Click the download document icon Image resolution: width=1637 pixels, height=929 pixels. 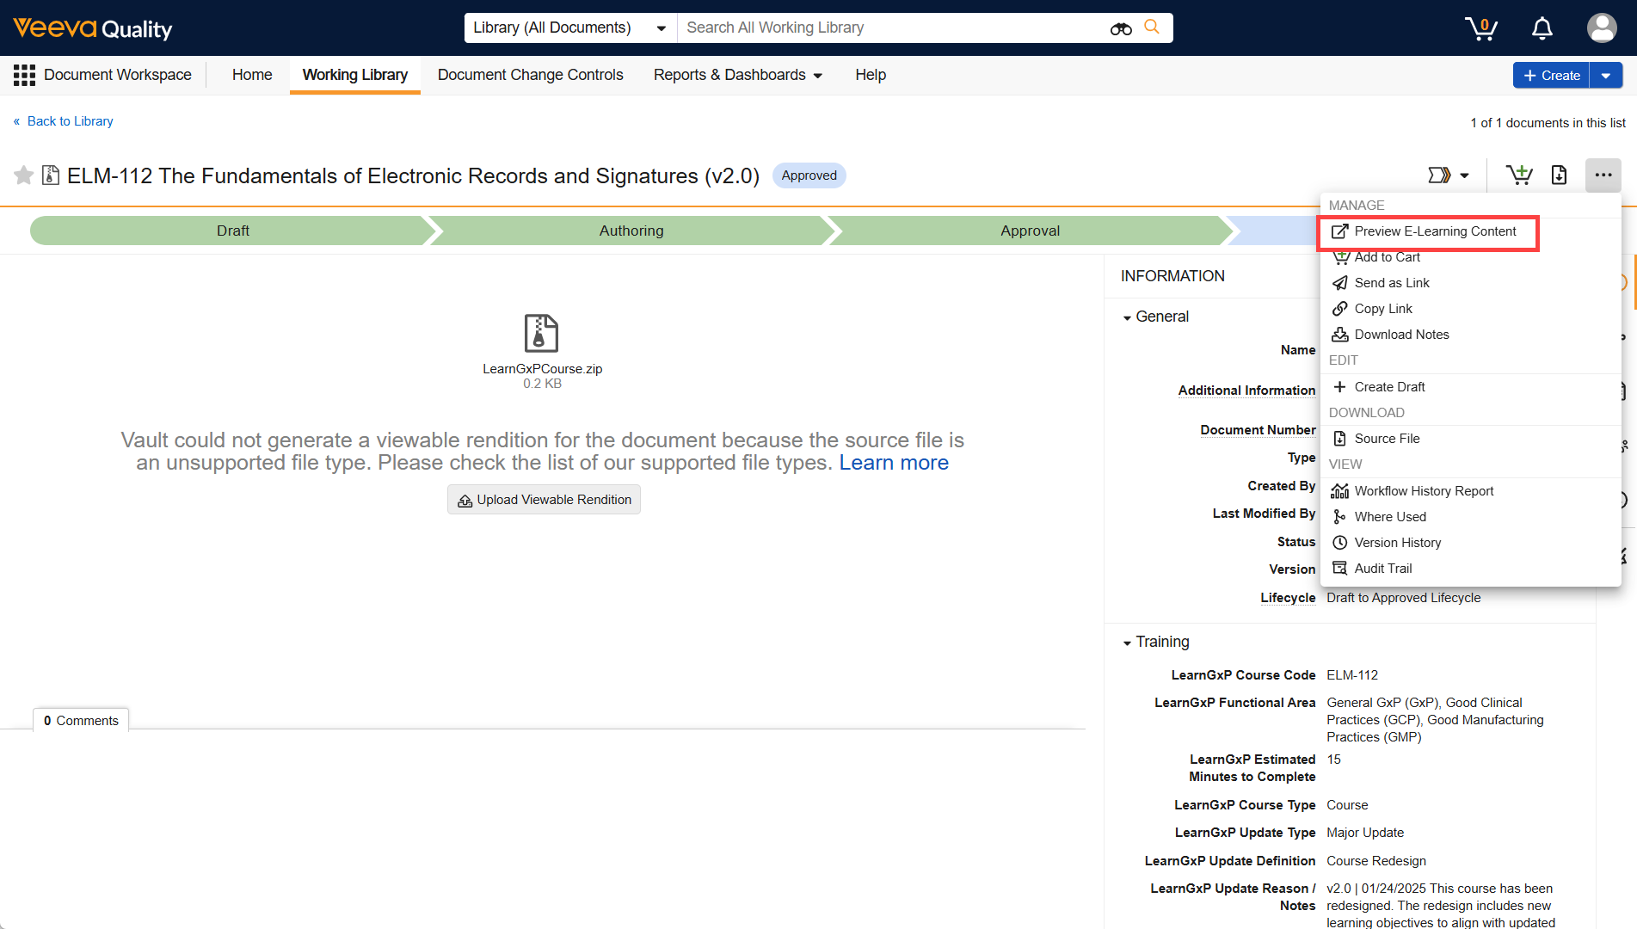click(1559, 175)
